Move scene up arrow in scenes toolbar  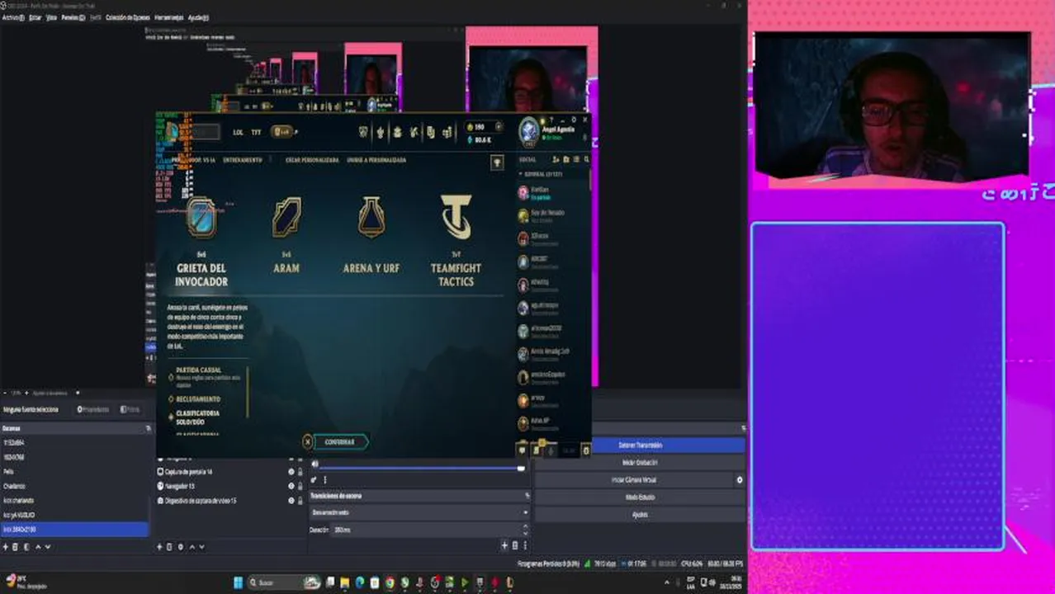37,547
